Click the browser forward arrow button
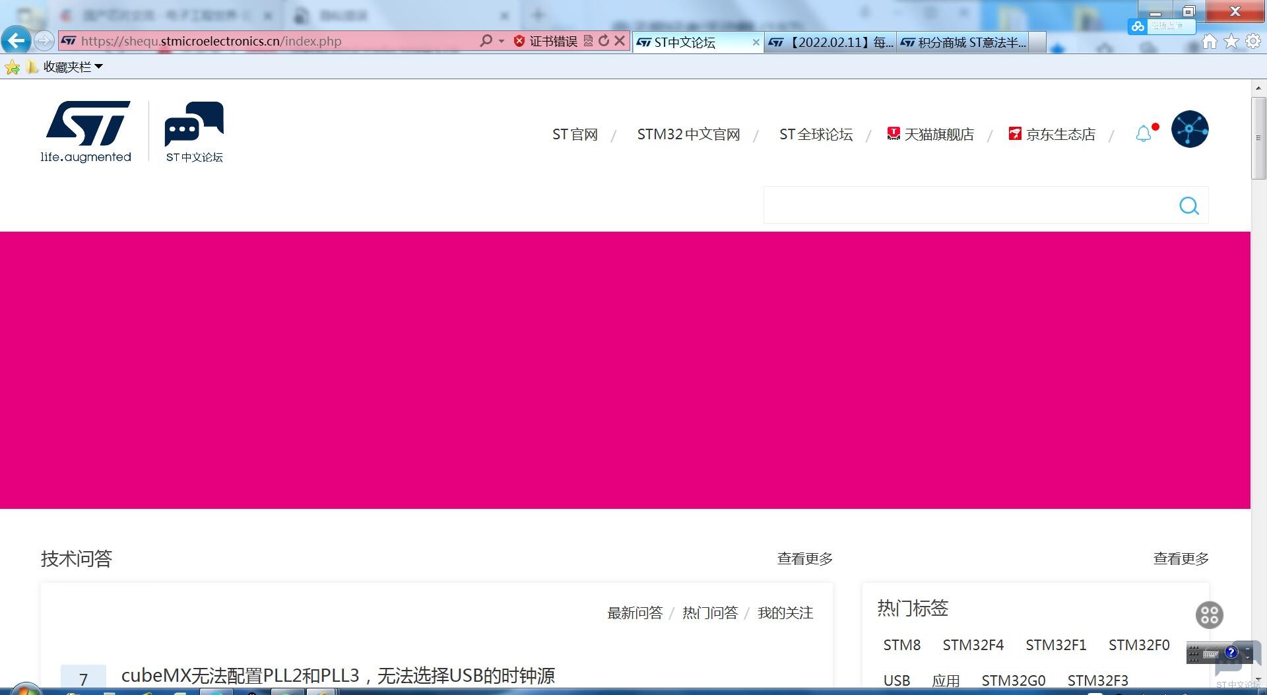 44,41
